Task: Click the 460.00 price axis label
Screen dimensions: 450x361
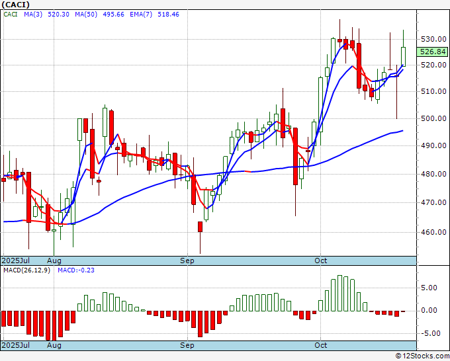Action: [x=433, y=232]
